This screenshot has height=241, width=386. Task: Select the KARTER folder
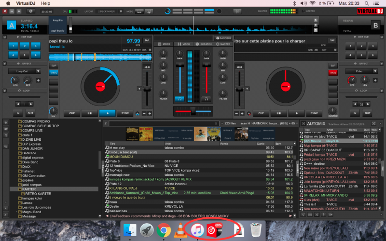click(29, 189)
